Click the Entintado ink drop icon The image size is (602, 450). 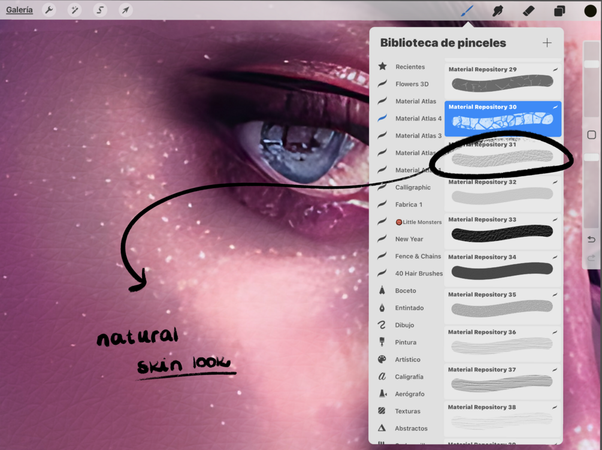tap(382, 307)
